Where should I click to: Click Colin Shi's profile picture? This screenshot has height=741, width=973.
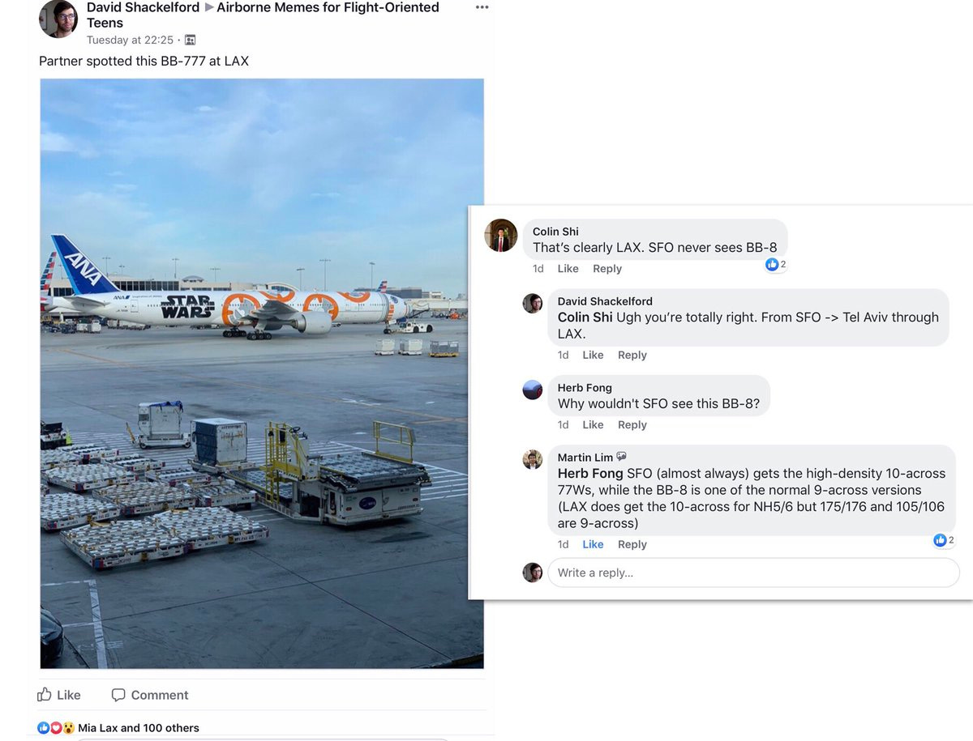point(501,236)
